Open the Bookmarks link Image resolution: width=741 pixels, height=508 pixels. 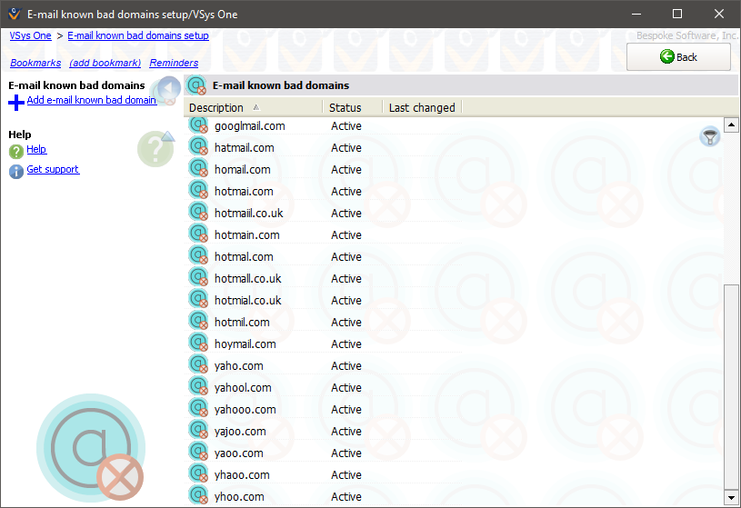coord(35,63)
